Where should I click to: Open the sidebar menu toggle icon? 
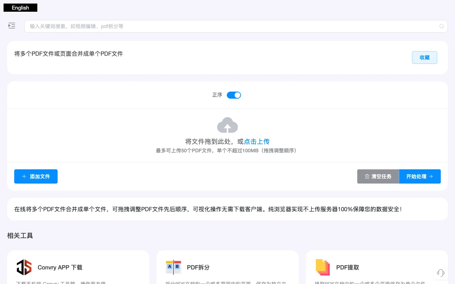click(12, 26)
